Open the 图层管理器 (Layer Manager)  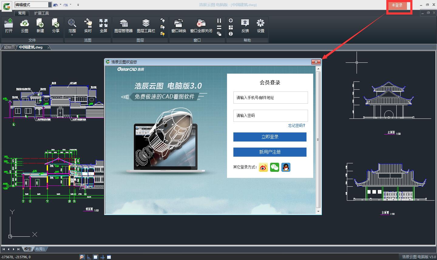123,27
